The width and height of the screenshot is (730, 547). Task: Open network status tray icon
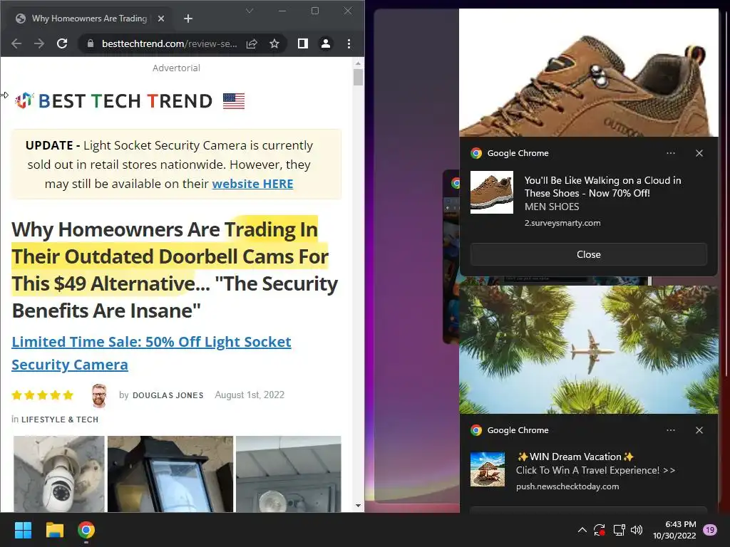(x=619, y=530)
